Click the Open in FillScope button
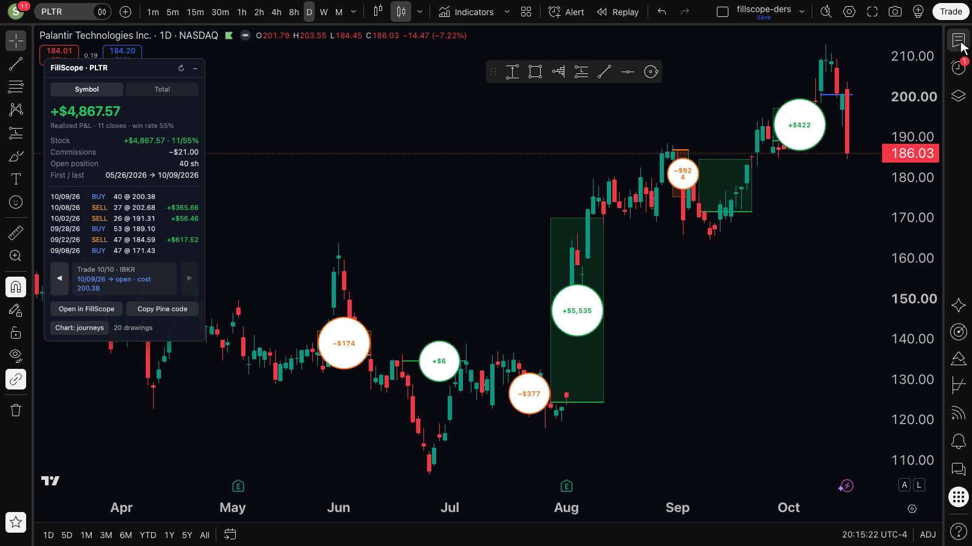 (86, 309)
